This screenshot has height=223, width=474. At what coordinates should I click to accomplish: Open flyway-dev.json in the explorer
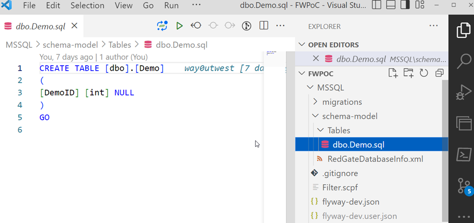(x=350, y=202)
